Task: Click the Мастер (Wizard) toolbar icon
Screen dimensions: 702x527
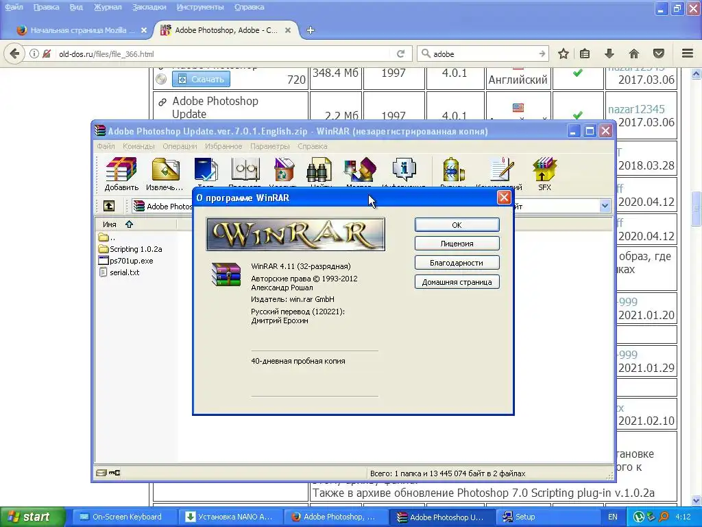Action: pyautogui.click(x=359, y=172)
